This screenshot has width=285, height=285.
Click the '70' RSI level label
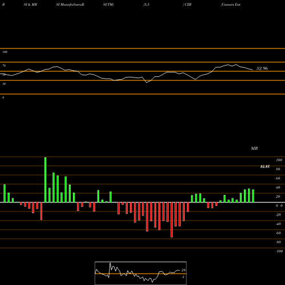point(4,66)
